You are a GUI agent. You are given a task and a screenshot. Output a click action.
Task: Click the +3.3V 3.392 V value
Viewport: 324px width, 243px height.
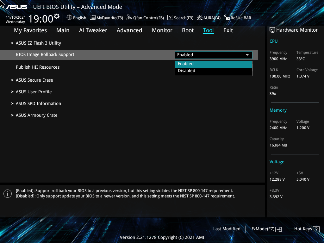[276, 197]
